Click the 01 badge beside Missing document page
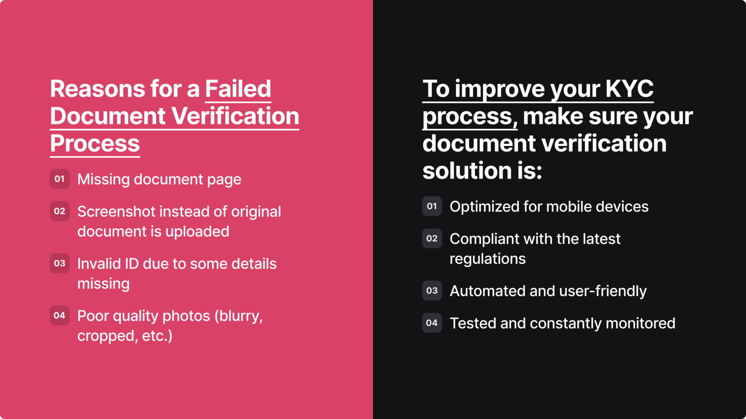 click(x=60, y=179)
